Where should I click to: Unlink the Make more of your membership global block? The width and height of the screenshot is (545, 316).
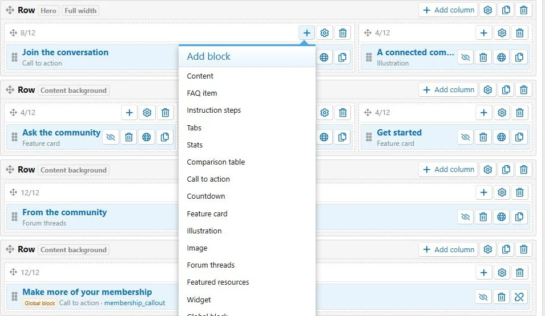[x=519, y=297]
